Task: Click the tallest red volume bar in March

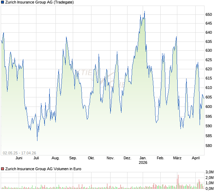Action: point(178,182)
